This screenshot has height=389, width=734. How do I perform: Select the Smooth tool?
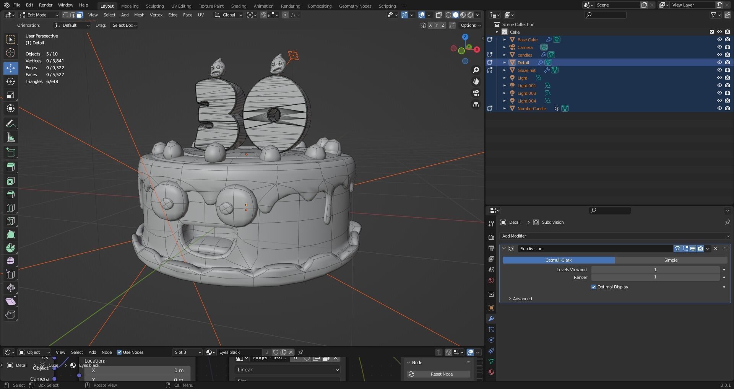[11, 261]
